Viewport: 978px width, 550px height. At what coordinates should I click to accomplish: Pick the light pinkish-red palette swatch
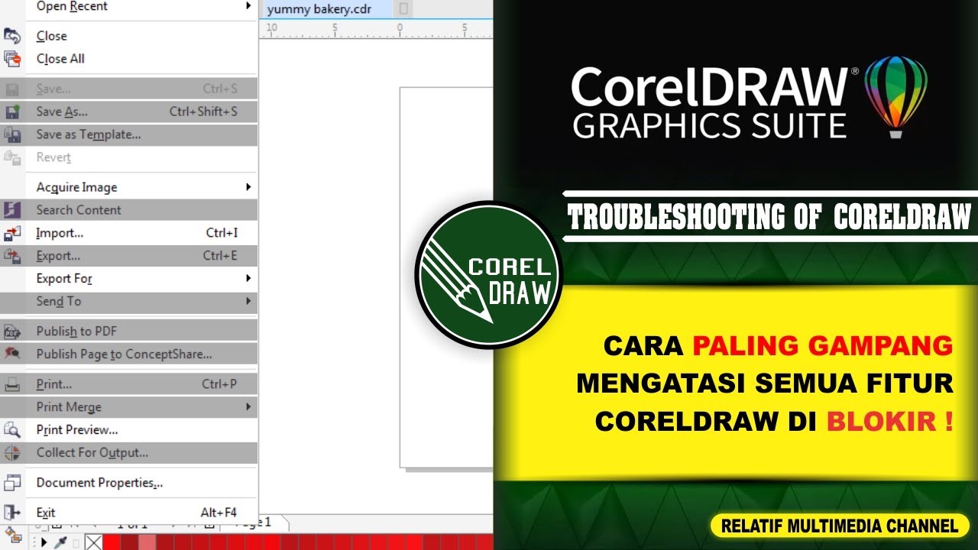[x=147, y=542]
